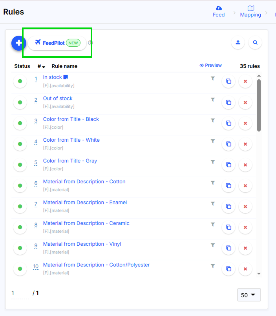This screenshot has width=276, height=316.
Task: Delete the Out of stock rule
Action: point(245,102)
